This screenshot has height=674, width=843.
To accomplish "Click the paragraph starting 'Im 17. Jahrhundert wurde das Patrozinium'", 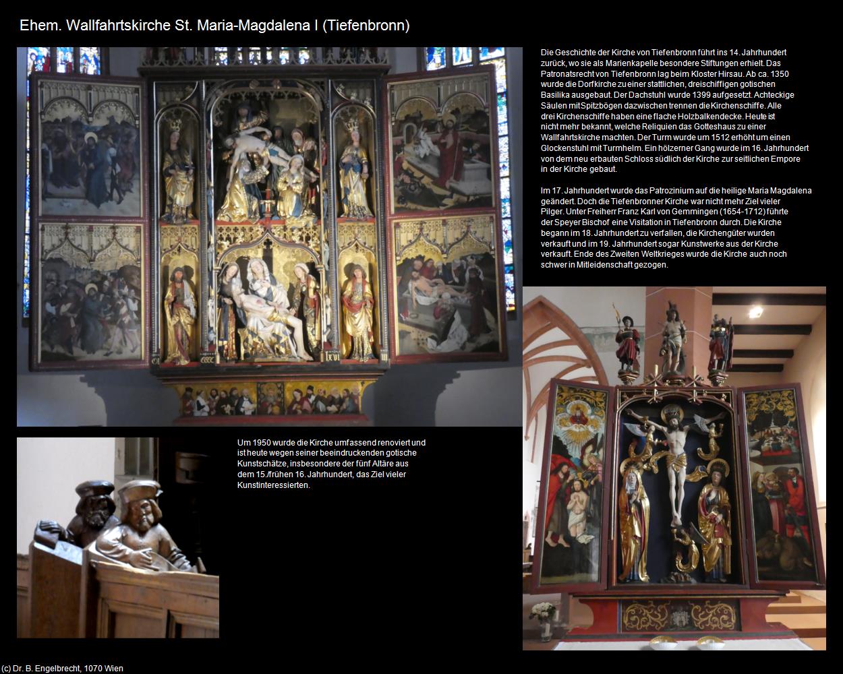I will [x=676, y=228].
